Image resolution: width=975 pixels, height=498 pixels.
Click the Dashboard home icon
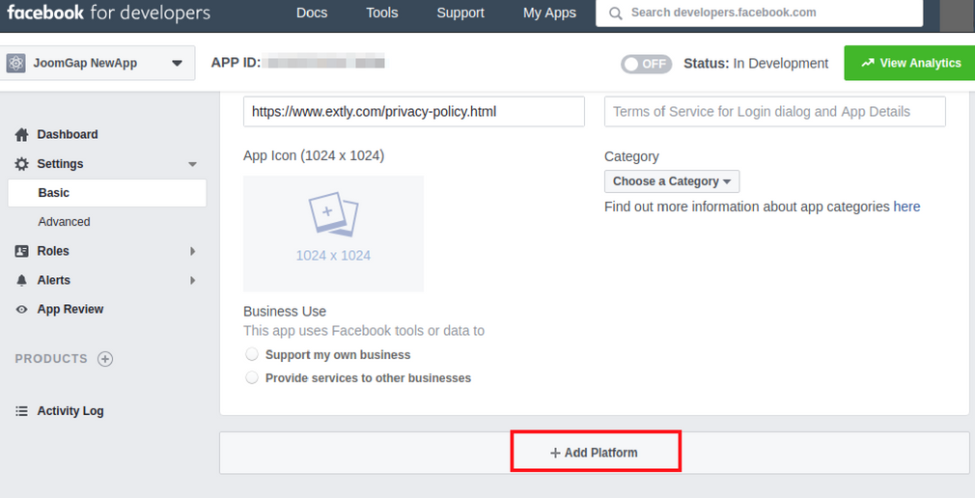pos(22,134)
